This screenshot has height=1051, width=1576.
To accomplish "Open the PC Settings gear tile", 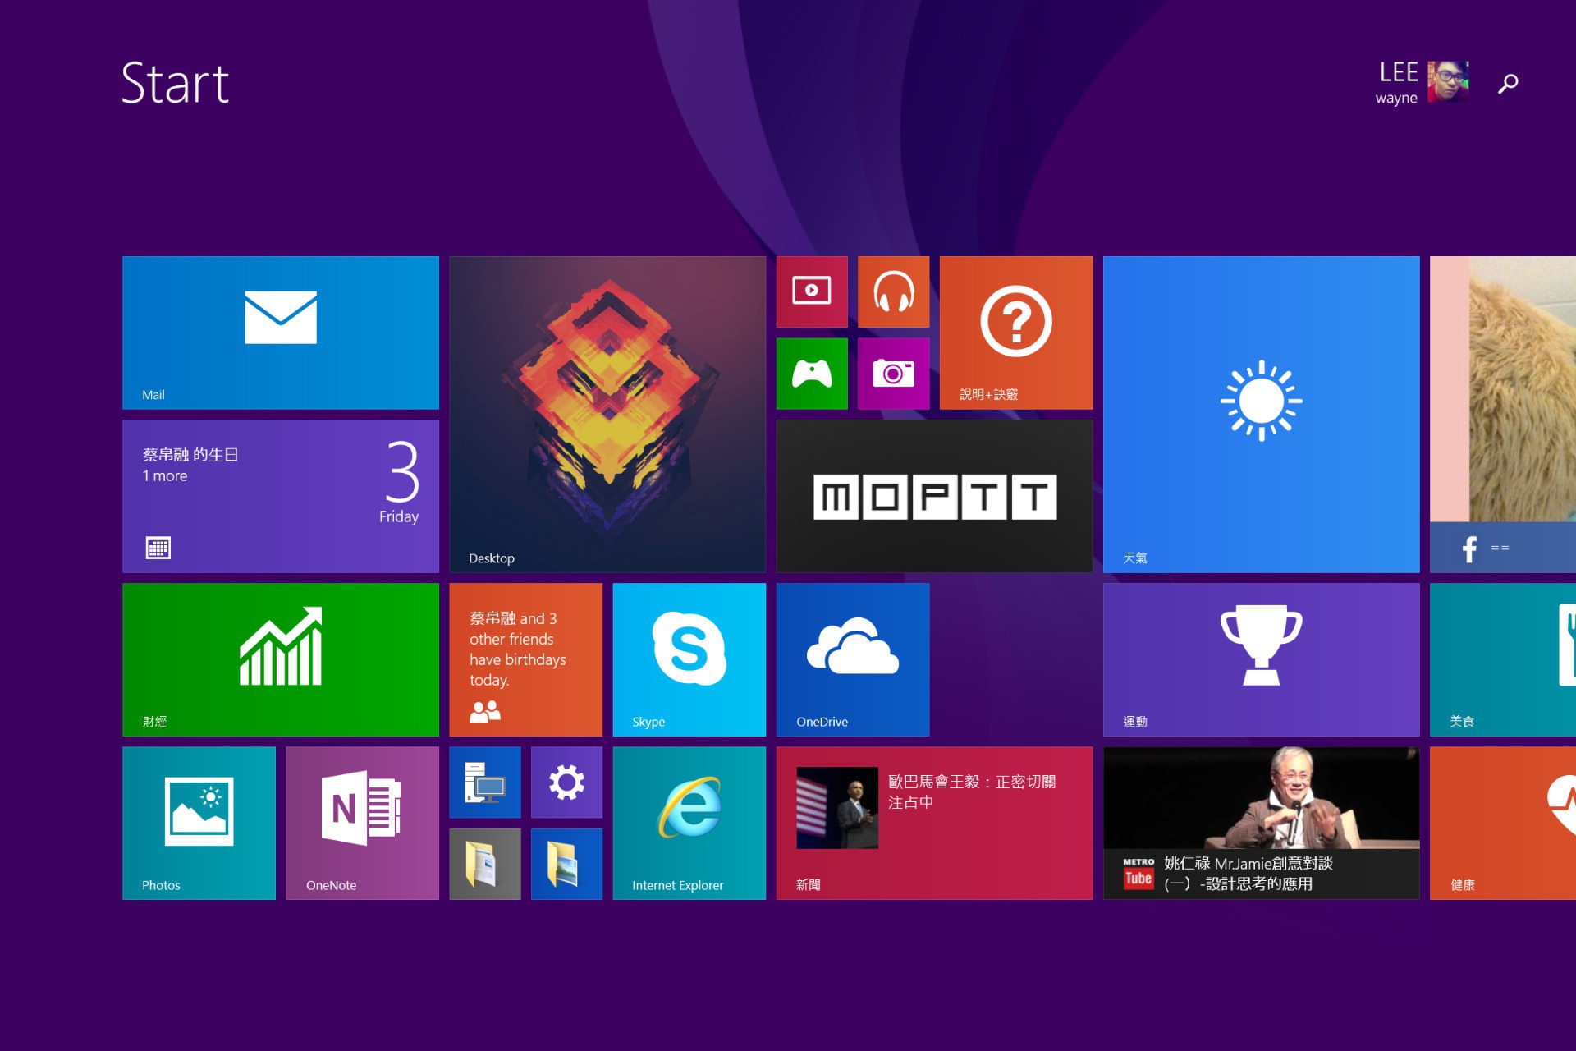I will click(x=566, y=782).
